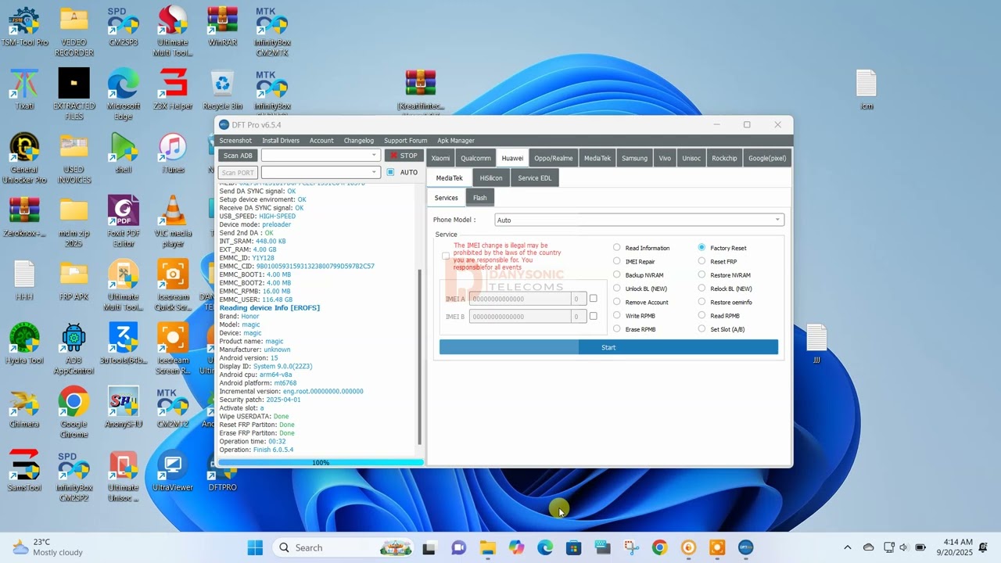Toggle the AUTO checkbox

point(390,172)
